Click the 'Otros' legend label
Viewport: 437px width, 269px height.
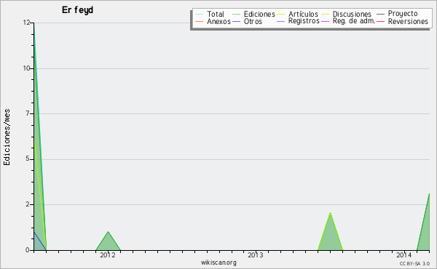(x=253, y=21)
